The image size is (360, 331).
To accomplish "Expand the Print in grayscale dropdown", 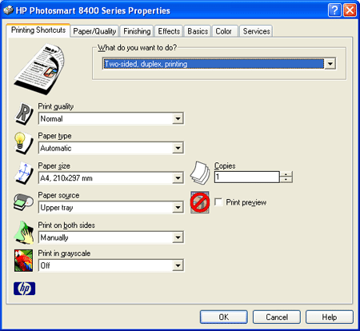I will pyautogui.click(x=178, y=265).
